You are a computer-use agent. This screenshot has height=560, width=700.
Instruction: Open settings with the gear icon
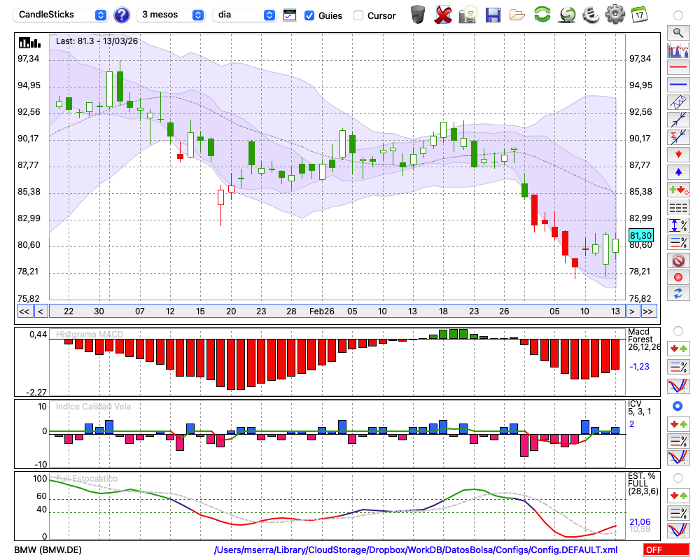coord(615,14)
